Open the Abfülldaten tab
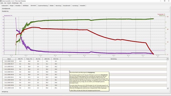The image size is (171, 96). [x=26, y=6]
